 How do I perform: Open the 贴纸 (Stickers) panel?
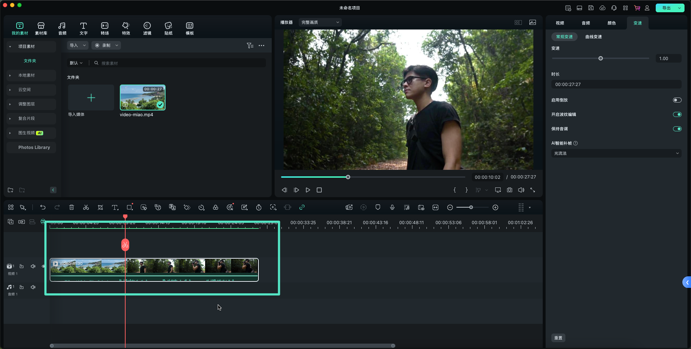(168, 28)
